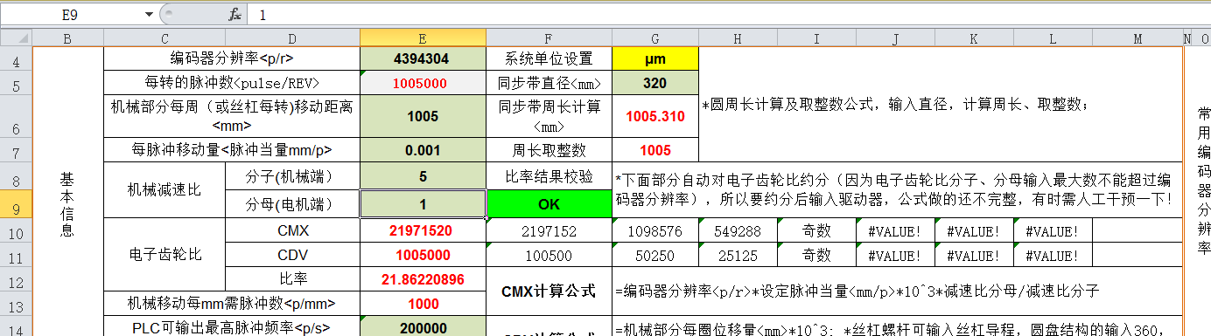
Task: Select column G header
Action: pos(655,38)
